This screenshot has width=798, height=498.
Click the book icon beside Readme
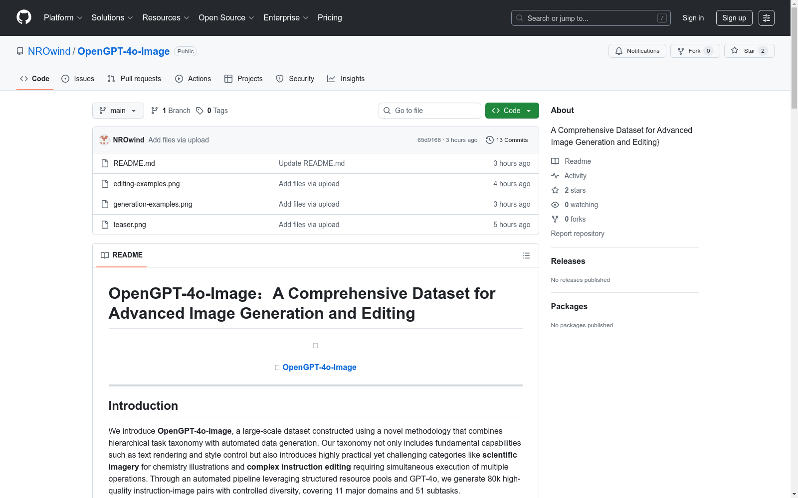pyautogui.click(x=555, y=161)
